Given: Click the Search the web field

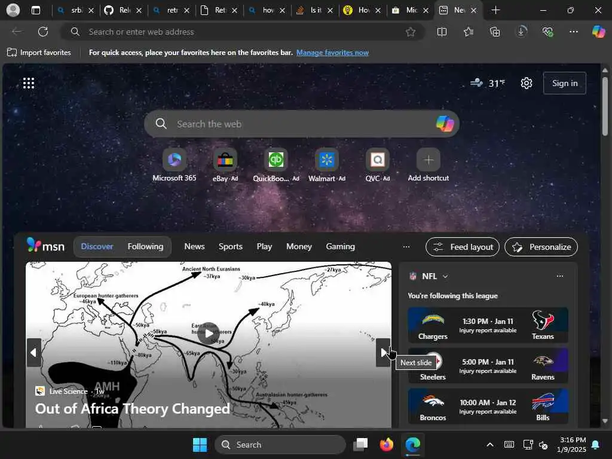Looking at the screenshot, I should tap(302, 124).
